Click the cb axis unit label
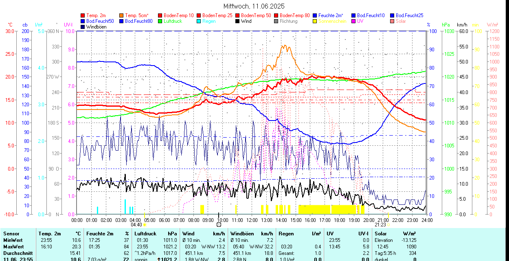Screen dimensions: 509x261 [25, 25]
